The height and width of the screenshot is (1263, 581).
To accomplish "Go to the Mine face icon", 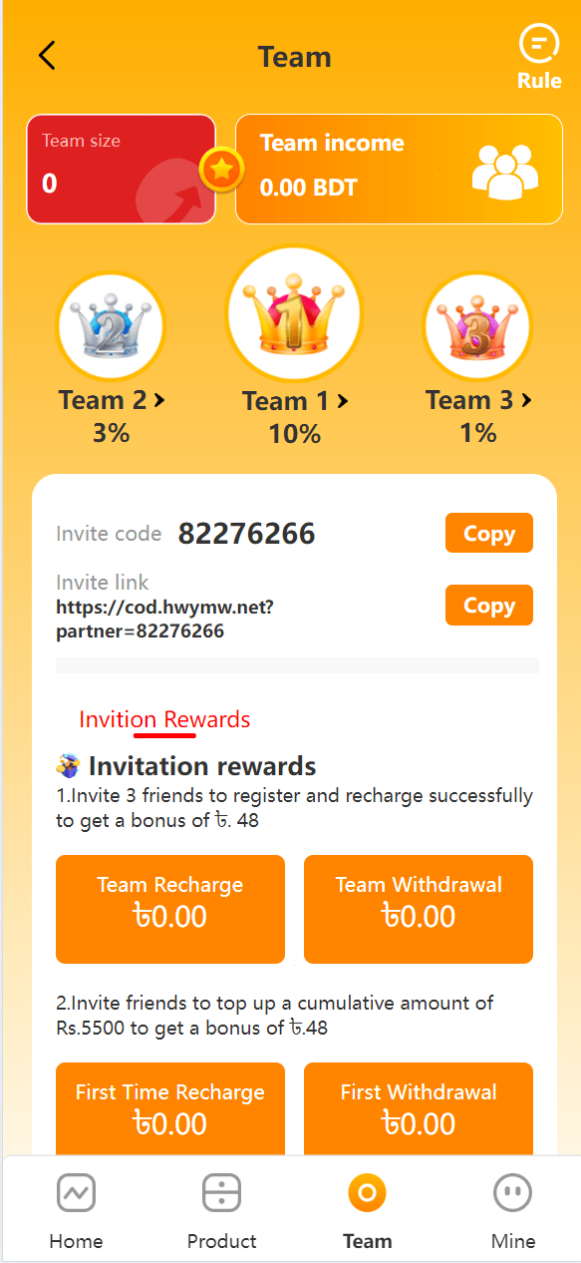I will (513, 1192).
